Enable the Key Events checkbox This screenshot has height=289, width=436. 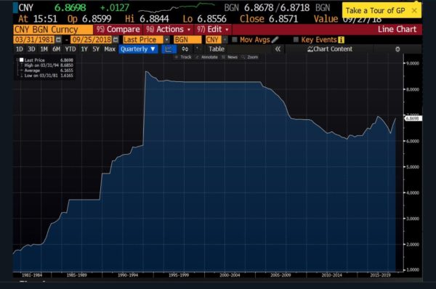tap(296, 40)
